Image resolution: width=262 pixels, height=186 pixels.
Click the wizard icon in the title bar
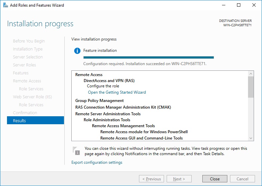click(5, 5)
